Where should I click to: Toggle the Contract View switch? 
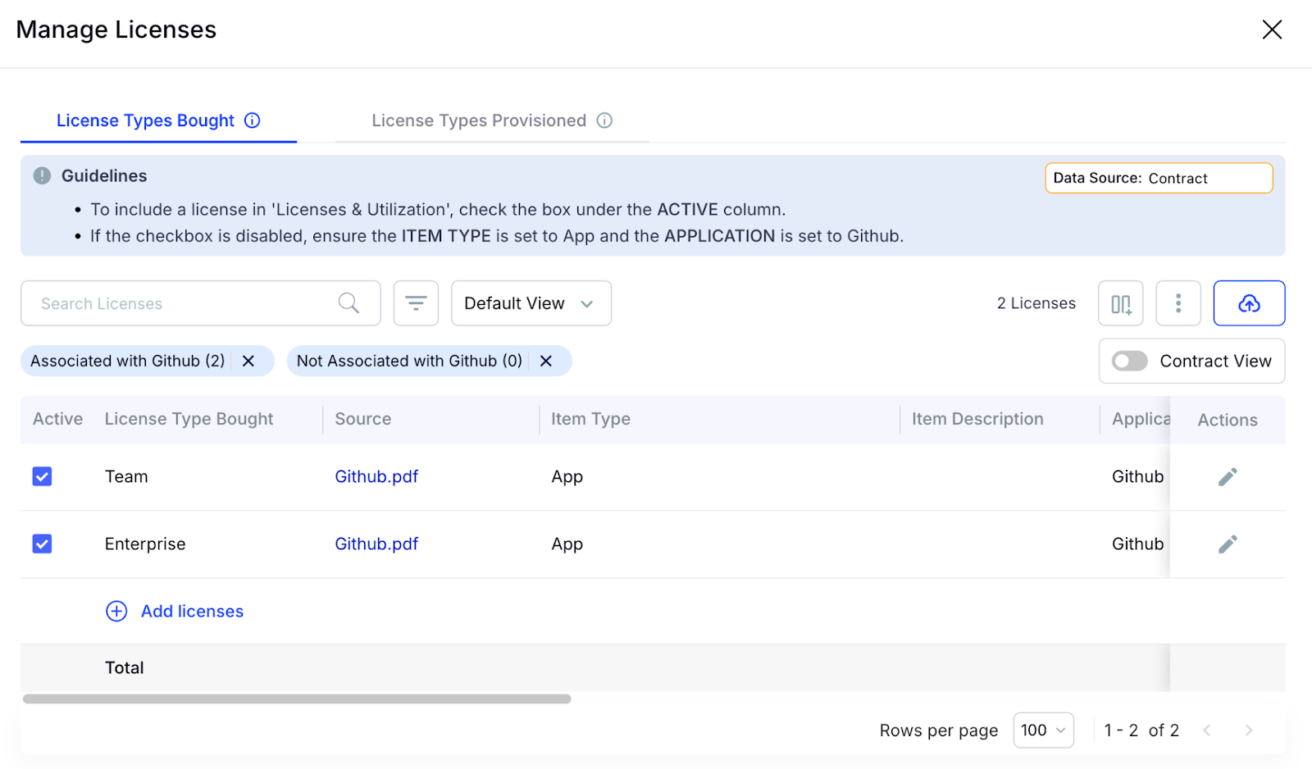click(1129, 361)
